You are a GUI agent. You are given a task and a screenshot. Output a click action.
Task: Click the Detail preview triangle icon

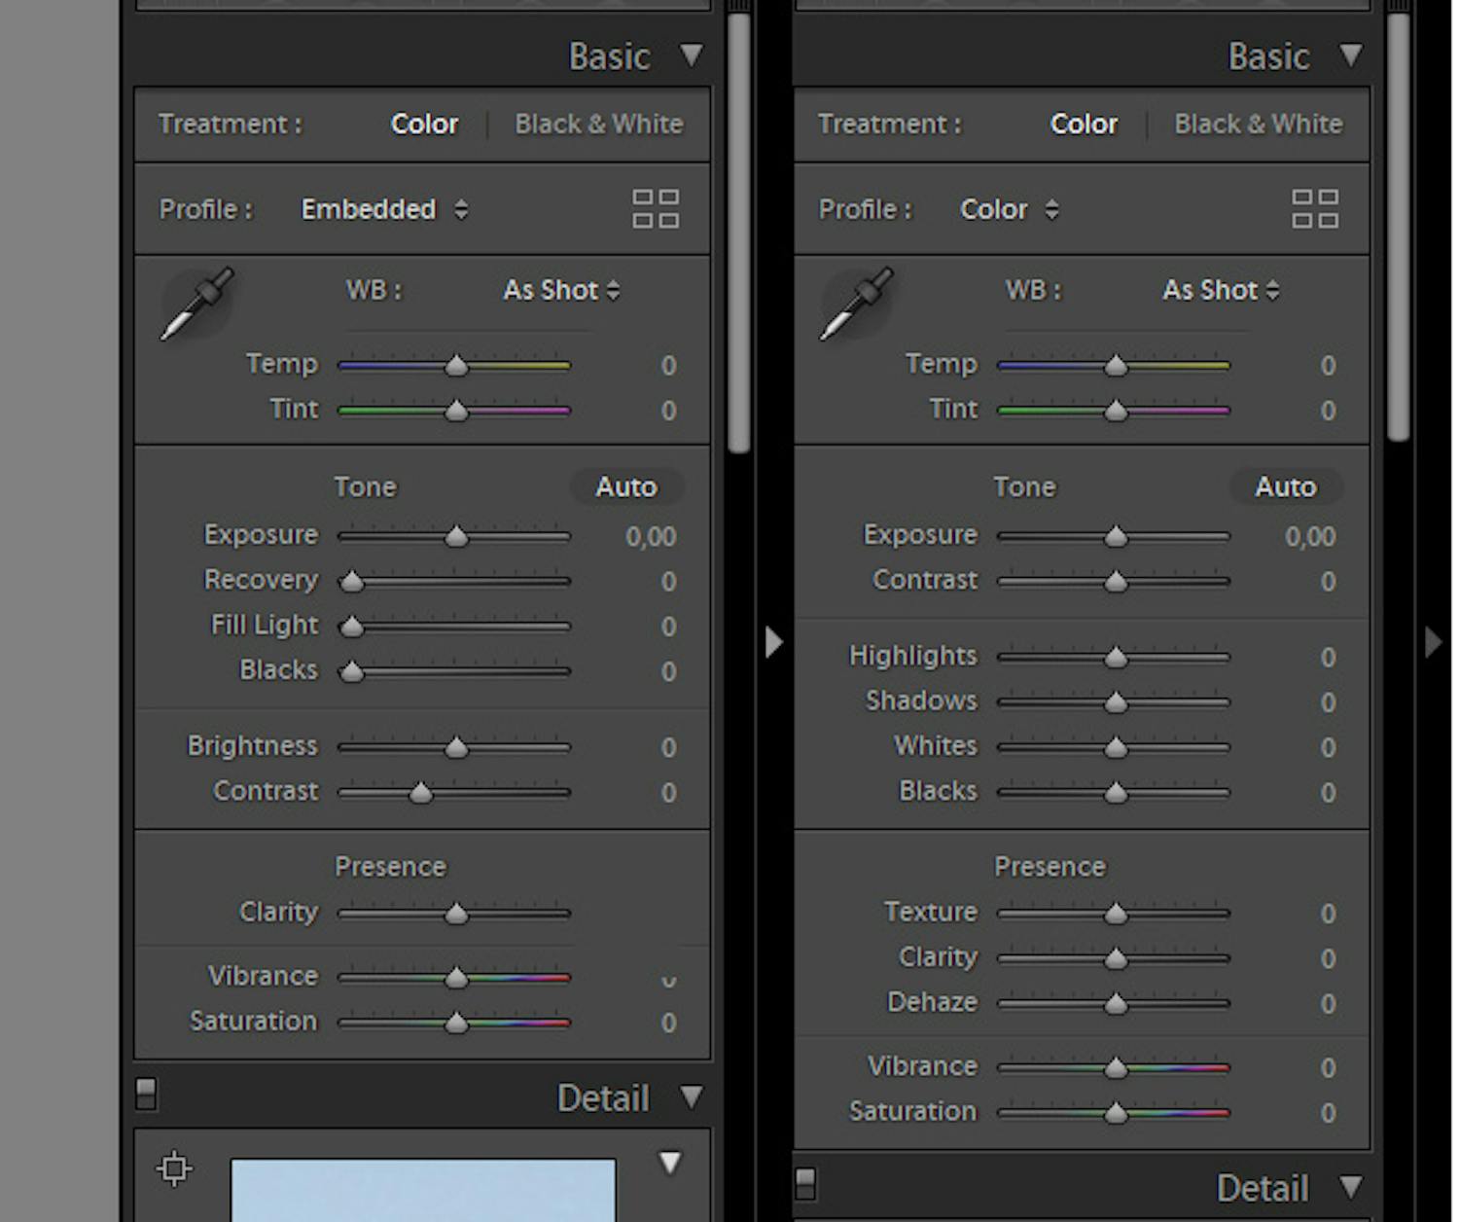coord(670,1162)
